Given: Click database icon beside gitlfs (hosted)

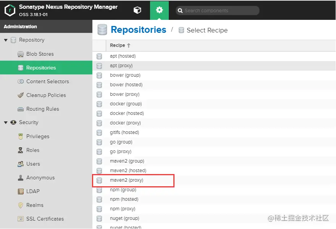Looking at the screenshot, I should pos(99,132).
